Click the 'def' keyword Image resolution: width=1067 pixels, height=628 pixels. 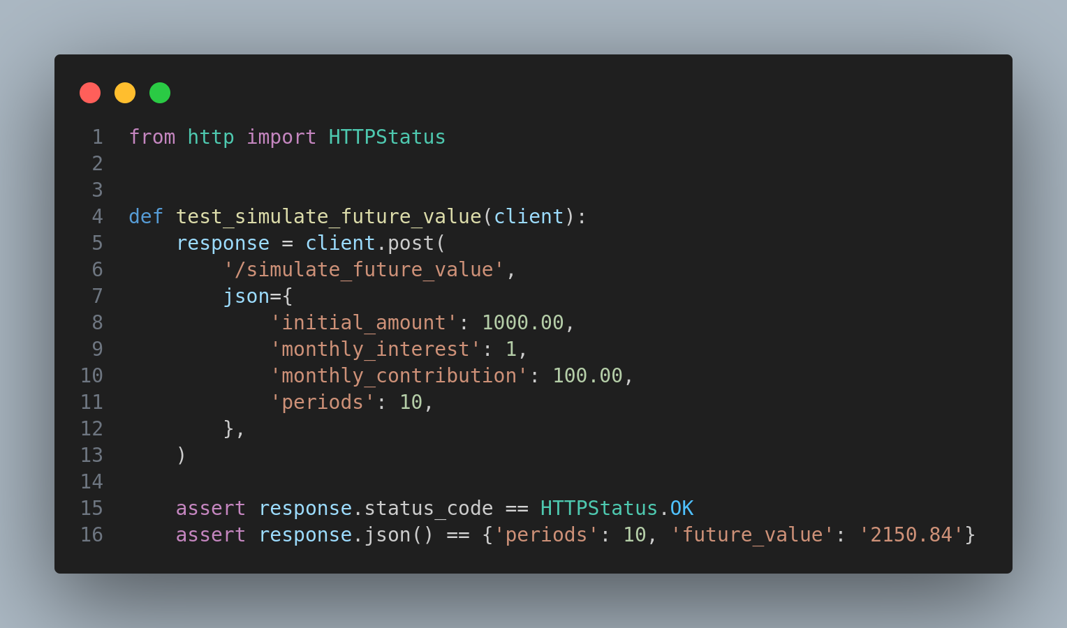coord(146,216)
